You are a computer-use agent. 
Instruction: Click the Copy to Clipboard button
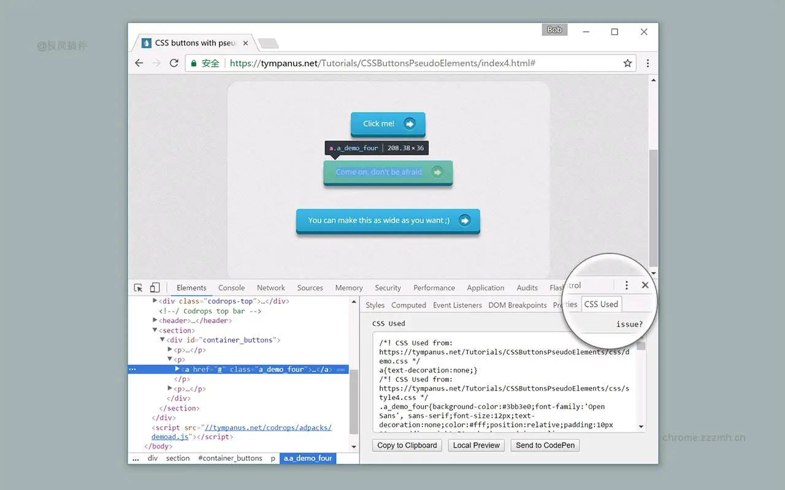coord(407,445)
